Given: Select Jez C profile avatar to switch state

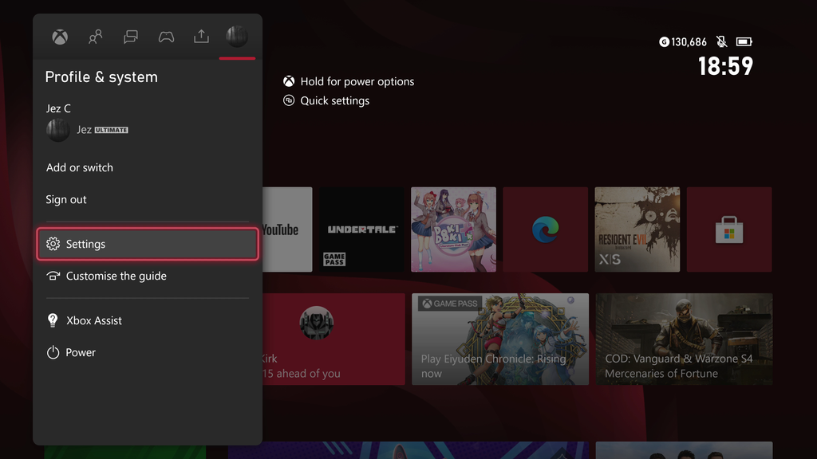Looking at the screenshot, I should point(57,129).
